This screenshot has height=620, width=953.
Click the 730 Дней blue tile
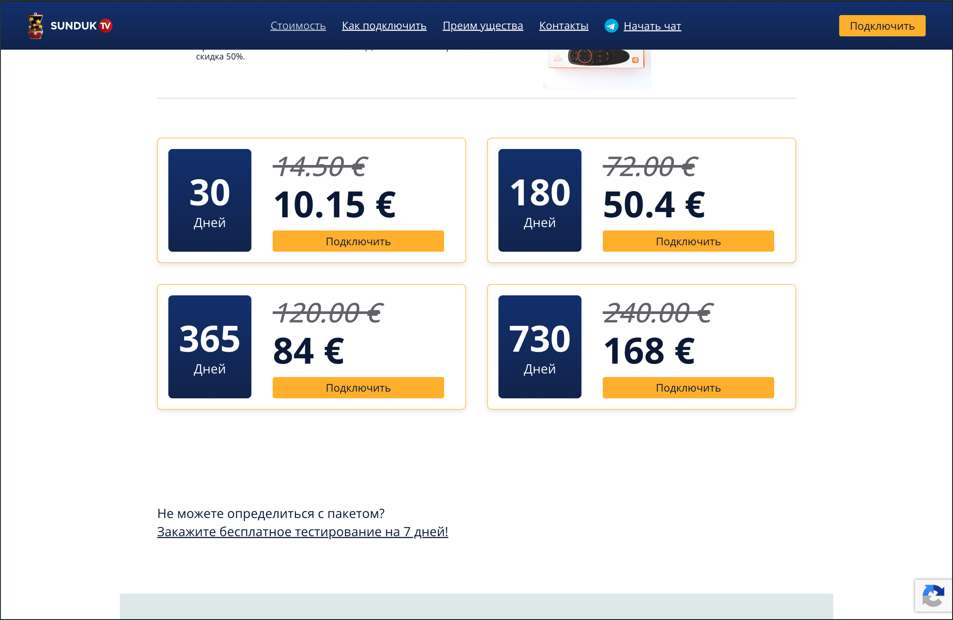(540, 347)
